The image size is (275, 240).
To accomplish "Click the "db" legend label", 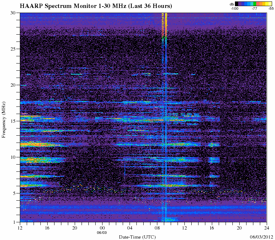I will click(232, 4).
